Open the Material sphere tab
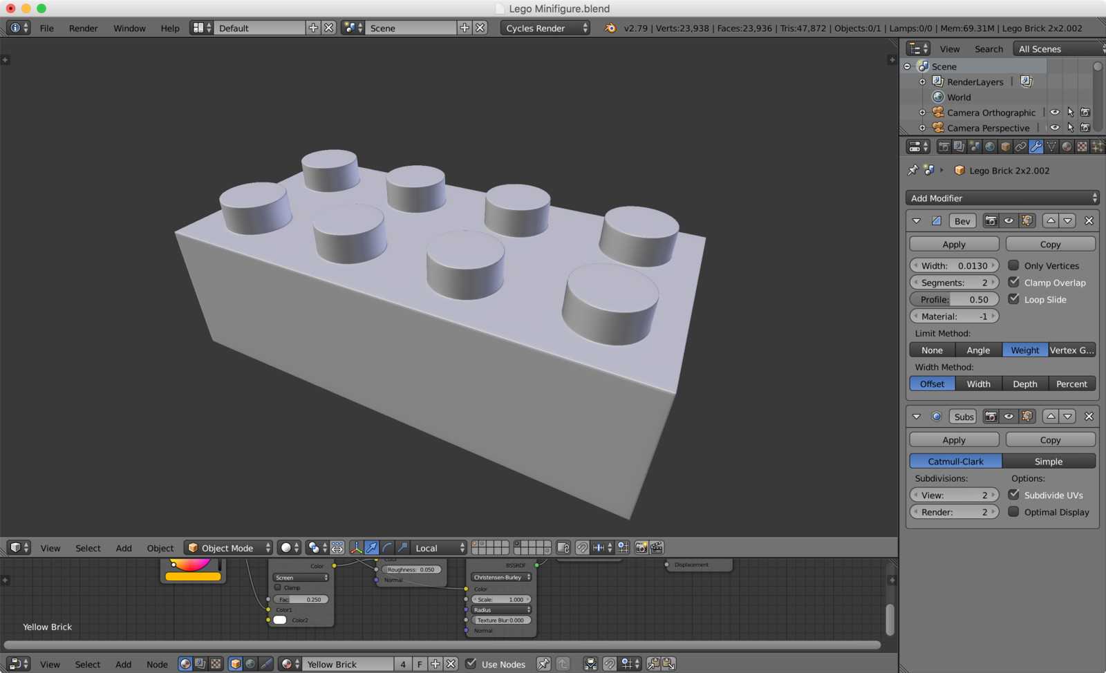 tap(1067, 146)
